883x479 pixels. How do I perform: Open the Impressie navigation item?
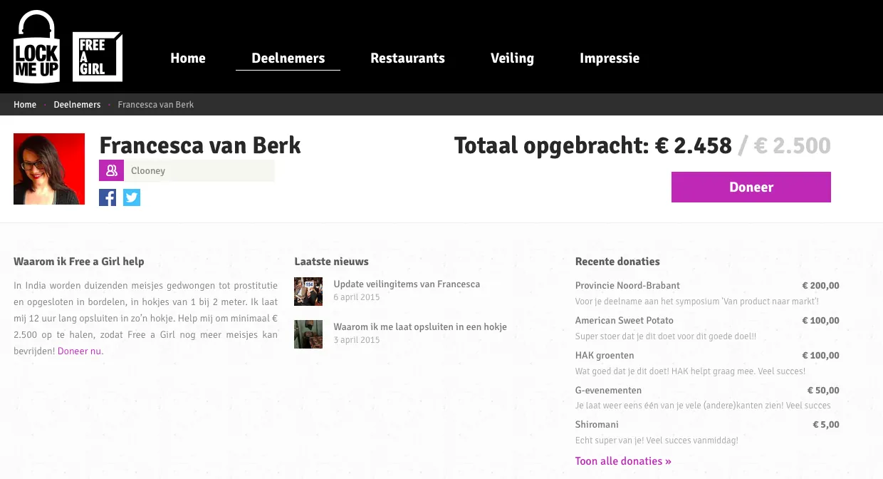[x=610, y=58]
